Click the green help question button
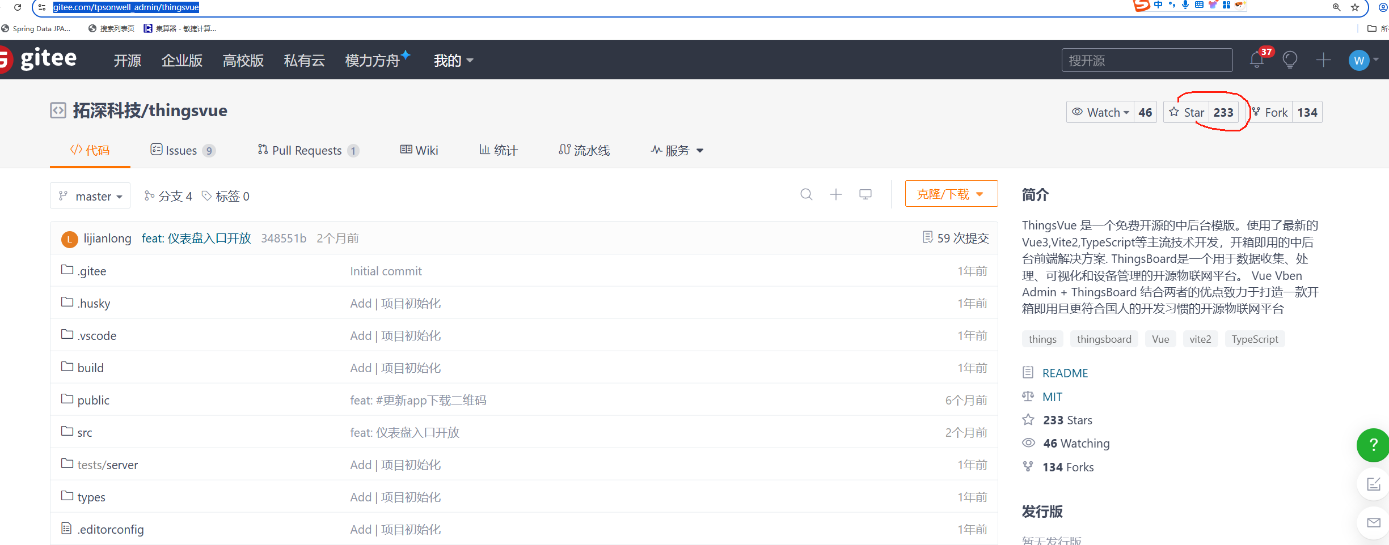This screenshot has width=1389, height=545. [1373, 445]
